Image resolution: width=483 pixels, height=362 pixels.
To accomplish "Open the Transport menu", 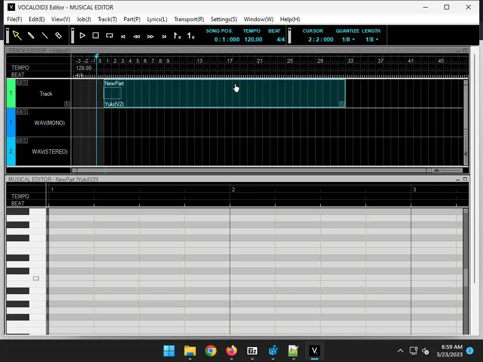I will (189, 19).
